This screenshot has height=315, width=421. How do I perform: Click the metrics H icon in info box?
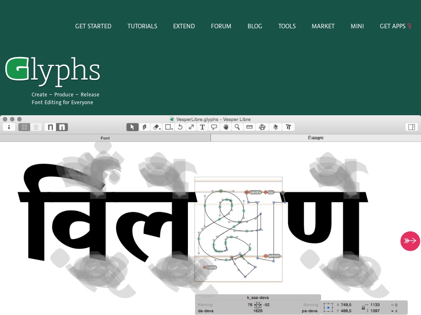[x=258, y=305]
